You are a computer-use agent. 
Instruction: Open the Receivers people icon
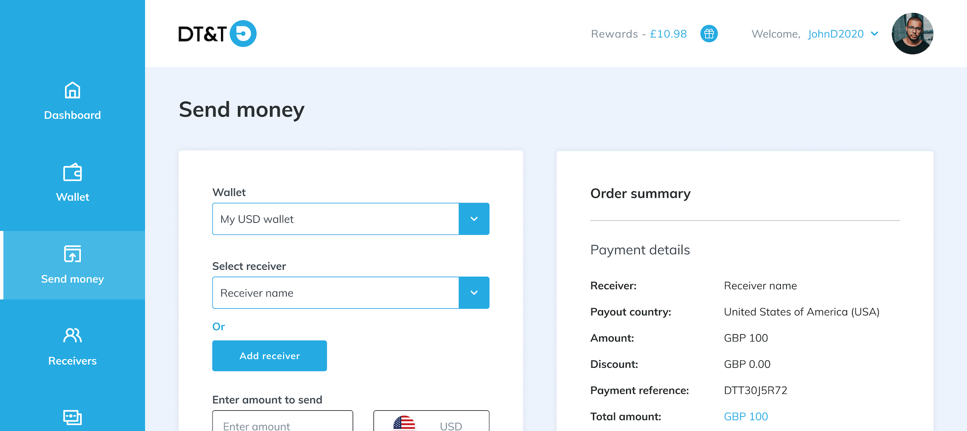(x=72, y=336)
